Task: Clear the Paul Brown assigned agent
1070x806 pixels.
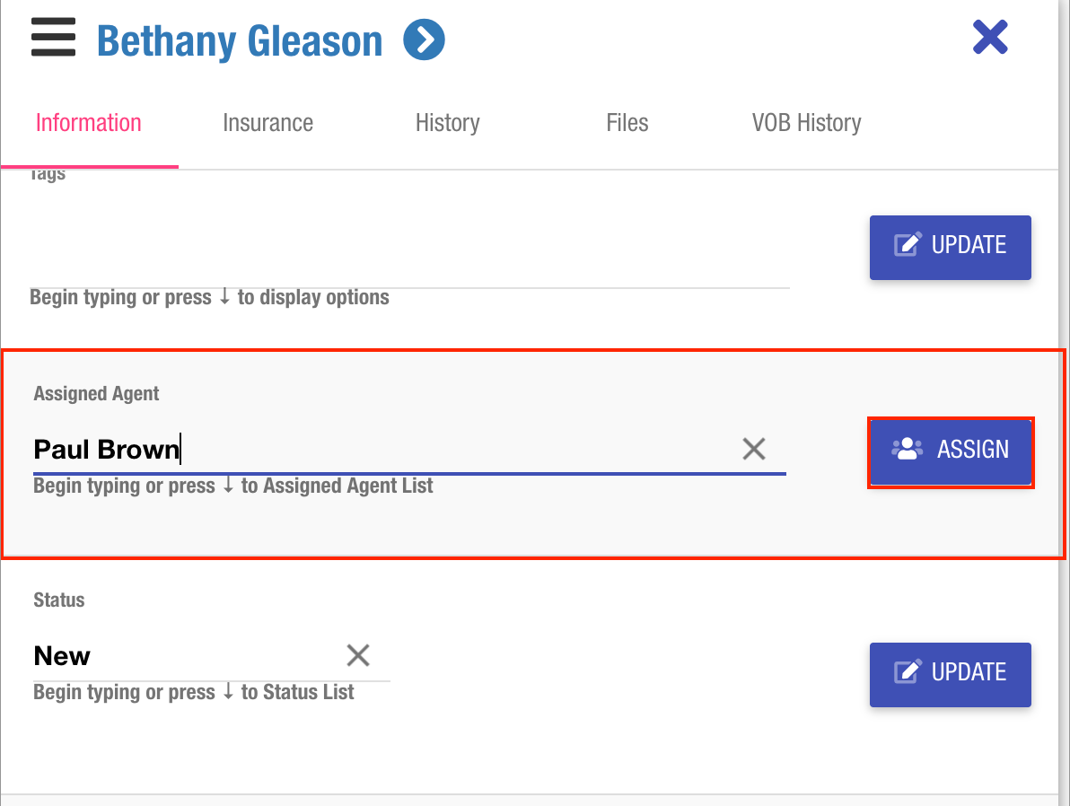Action: pyautogui.click(x=753, y=449)
